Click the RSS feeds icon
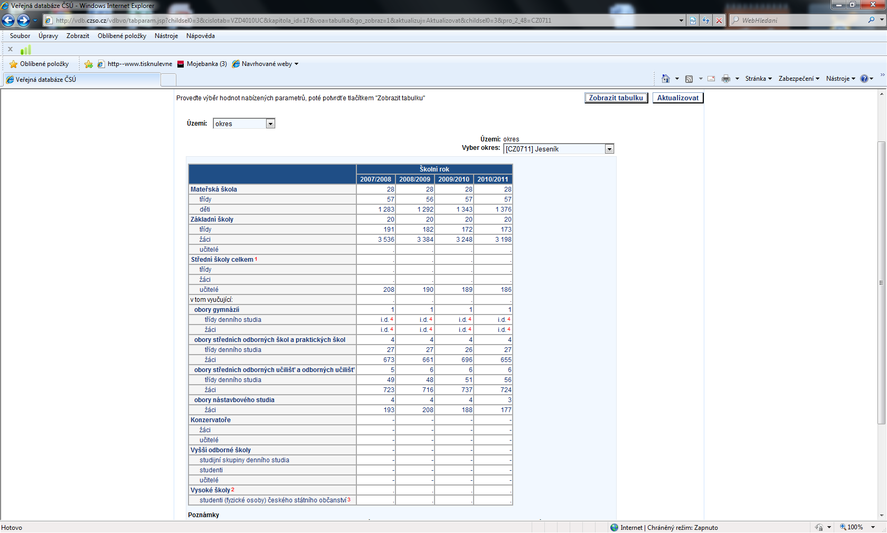The image size is (887, 533). click(689, 79)
